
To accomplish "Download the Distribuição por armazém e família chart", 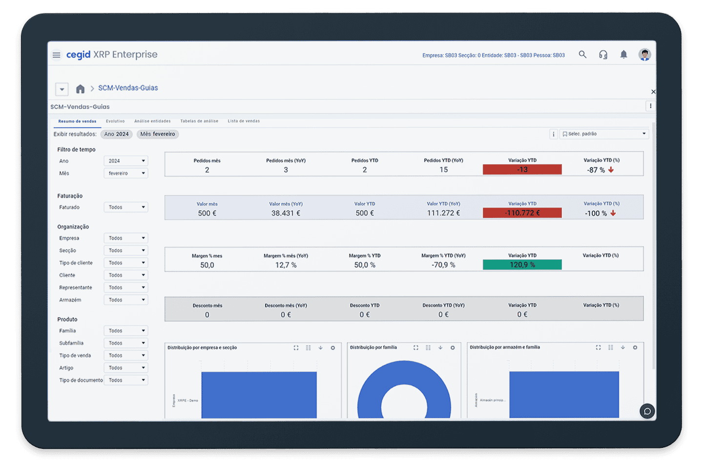I will (623, 347).
